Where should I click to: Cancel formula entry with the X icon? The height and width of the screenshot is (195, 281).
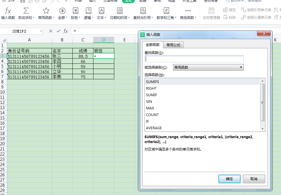coord(51,31)
